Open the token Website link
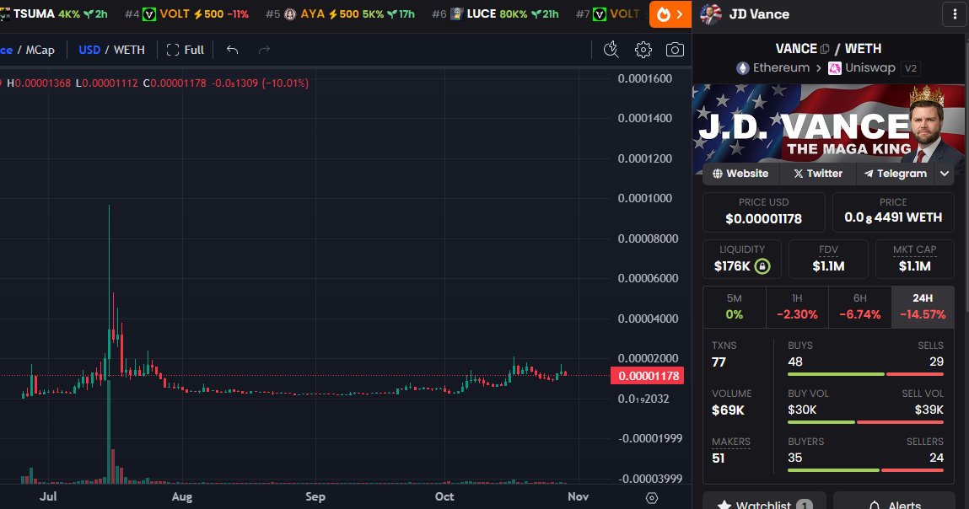 tap(740, 174)
